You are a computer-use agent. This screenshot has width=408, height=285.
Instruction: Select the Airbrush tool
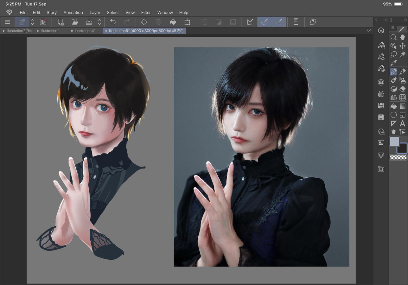pos(403,81)
